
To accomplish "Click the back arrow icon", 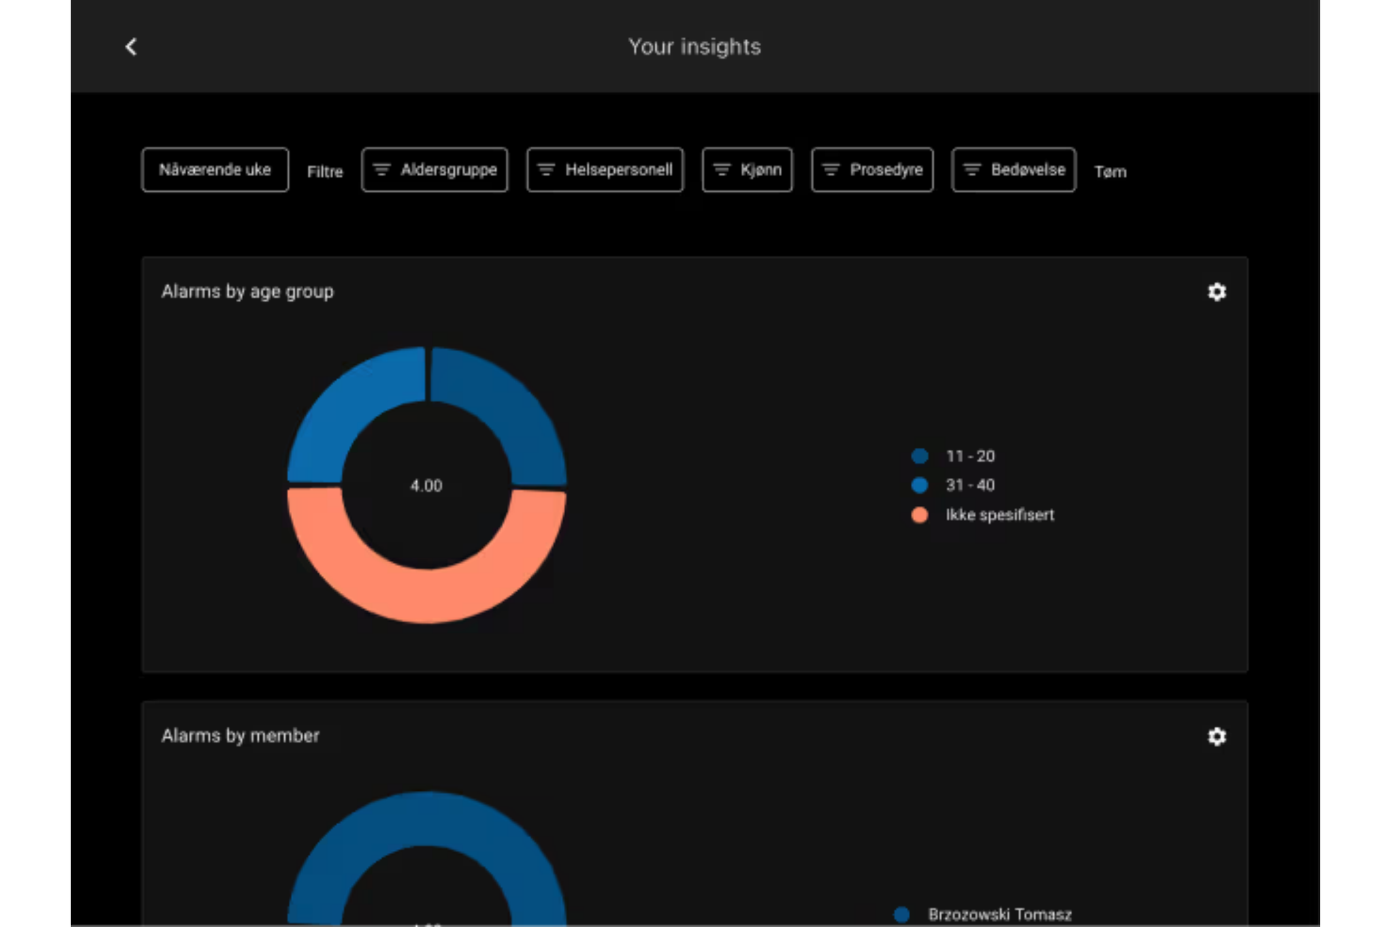I will (131, 47).
